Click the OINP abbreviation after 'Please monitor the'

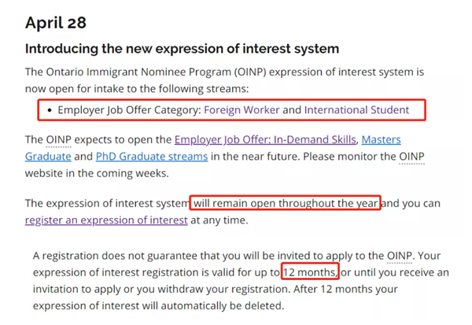tap(411, 157)
